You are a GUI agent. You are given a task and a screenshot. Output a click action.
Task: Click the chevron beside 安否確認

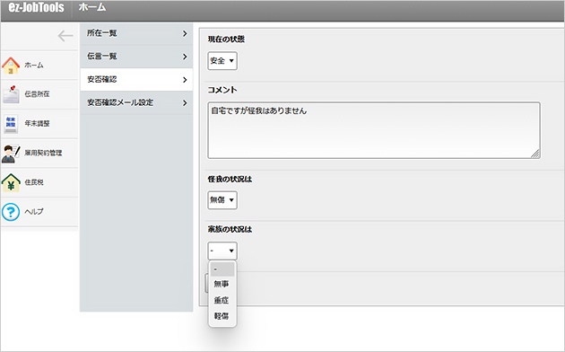click(185, 80)
